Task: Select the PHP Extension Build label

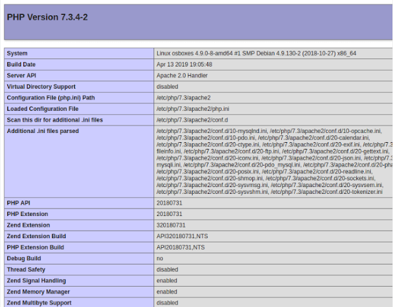Action: (36, 247)
